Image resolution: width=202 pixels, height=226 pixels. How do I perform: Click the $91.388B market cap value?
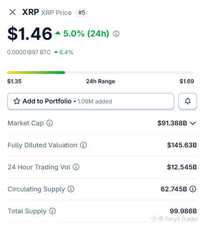click(x=172, y=123)
